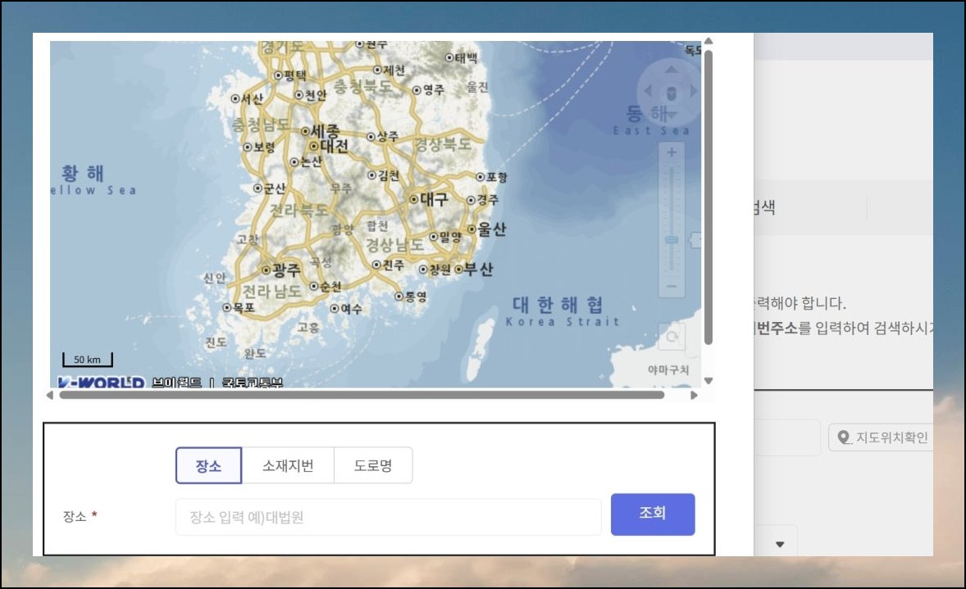
Task: Click 대한해협 Korea Strait label
Action: click(x=561, y=311)
